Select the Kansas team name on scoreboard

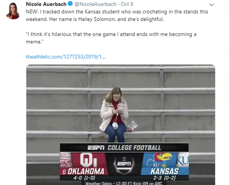(164, 171)
